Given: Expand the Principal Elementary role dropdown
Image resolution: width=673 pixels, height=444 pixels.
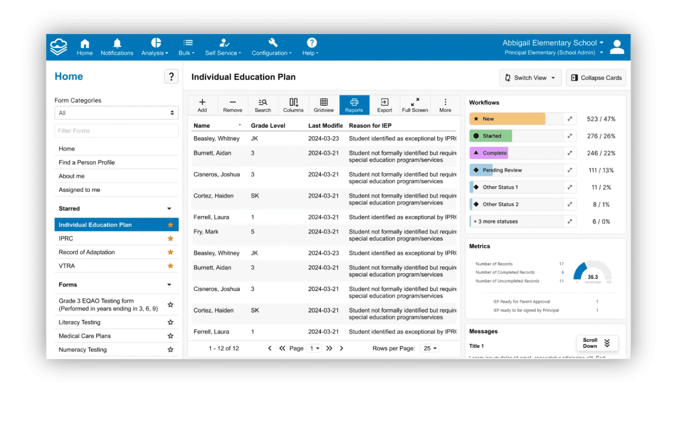Looking at the screenshot, I should [x=554, y=52].
